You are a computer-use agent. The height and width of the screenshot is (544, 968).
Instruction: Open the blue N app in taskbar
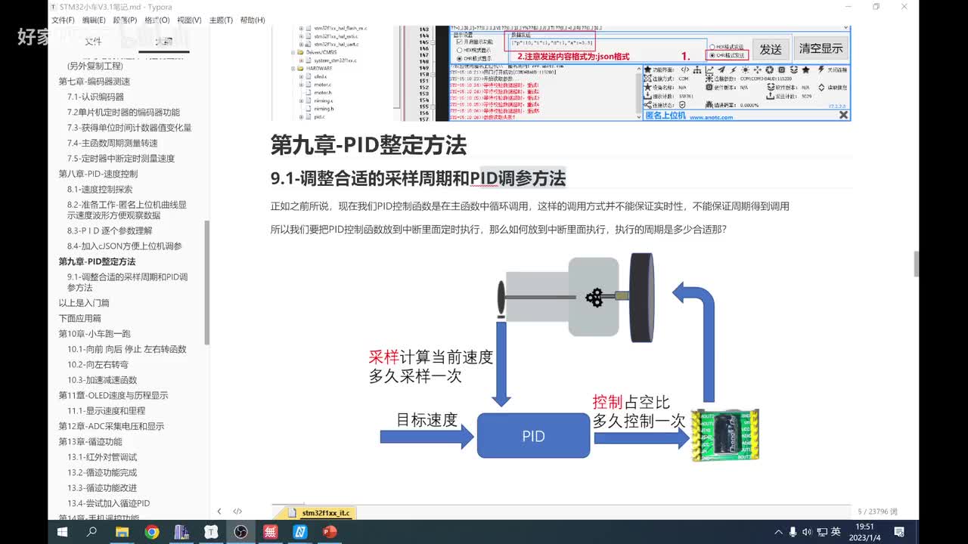[299, 532]
